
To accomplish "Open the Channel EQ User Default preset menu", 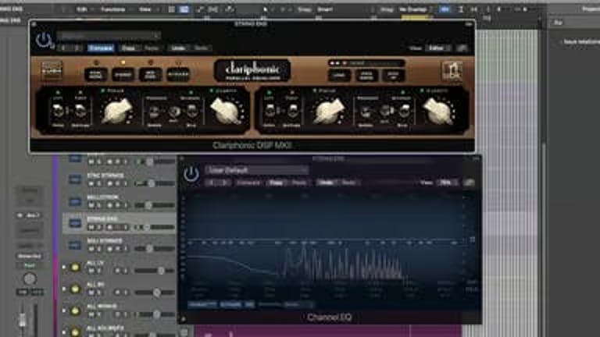I will [256, 170].
